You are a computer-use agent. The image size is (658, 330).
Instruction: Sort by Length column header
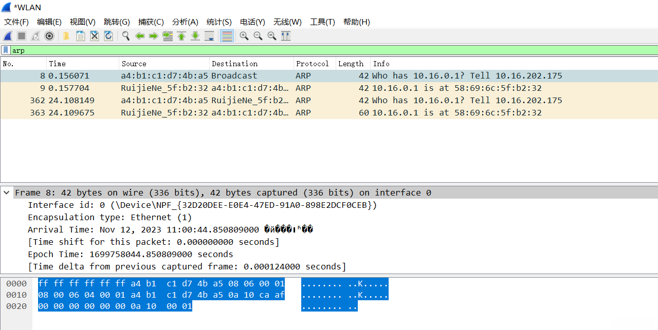click(353, 64)
